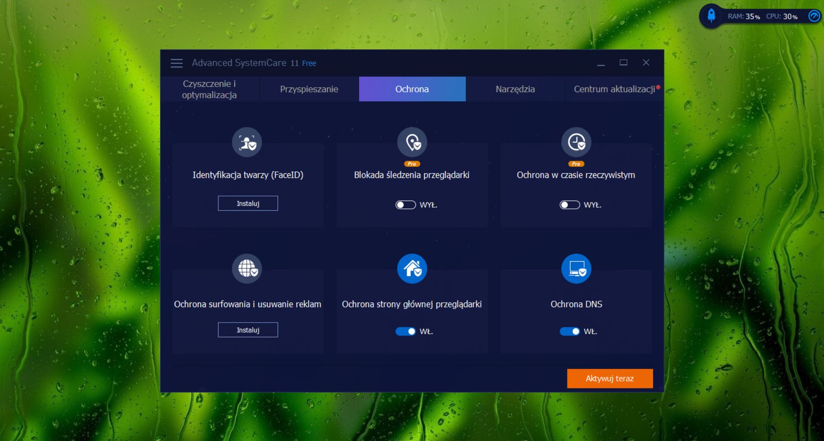
Task: Click the speedometer icon in performance widget
Action: 814,16
